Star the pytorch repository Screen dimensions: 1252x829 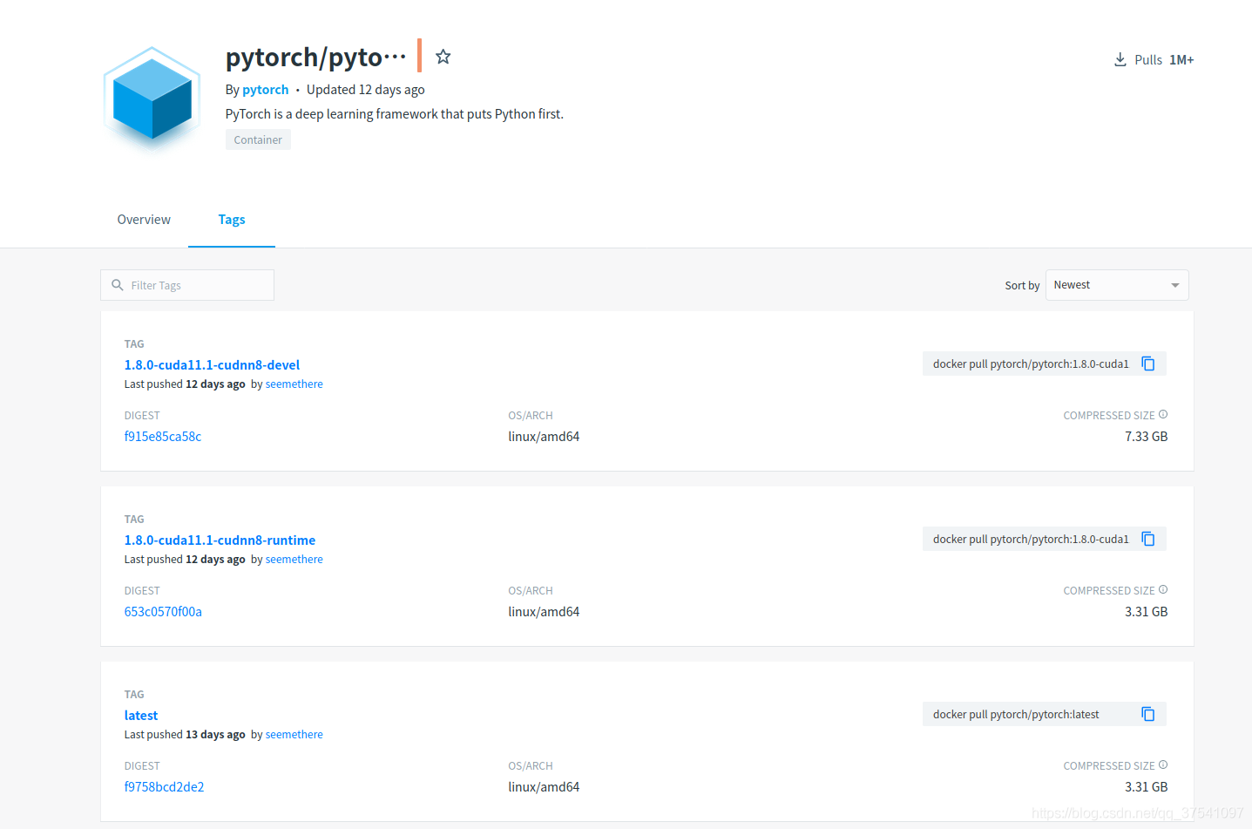(443, 57)
